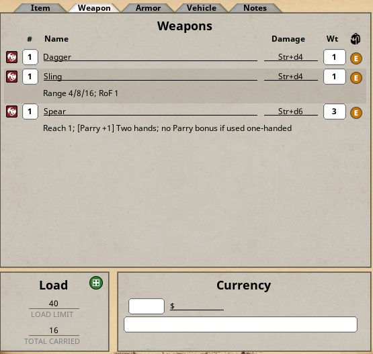The image size is (373, 354).
Task: Click the red link icon beside Sling
Action: click(11, 77)
